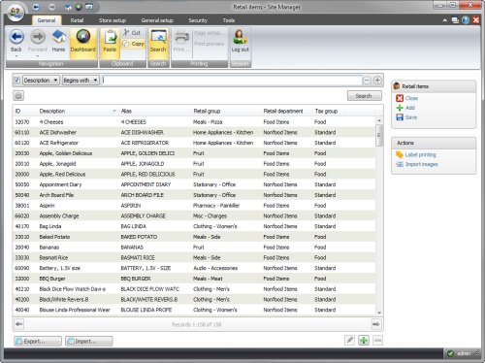Viewport: 485px width, 363px height.
Task: Click the Copy ribbon button
Action: coord(133,44)
